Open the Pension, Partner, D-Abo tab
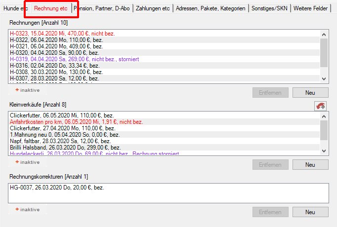337x227 pixels. pos(107,8)
